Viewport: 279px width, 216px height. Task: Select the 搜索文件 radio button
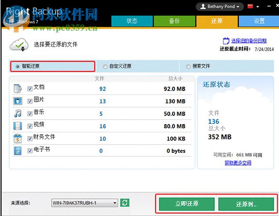(x=188, y=67)
